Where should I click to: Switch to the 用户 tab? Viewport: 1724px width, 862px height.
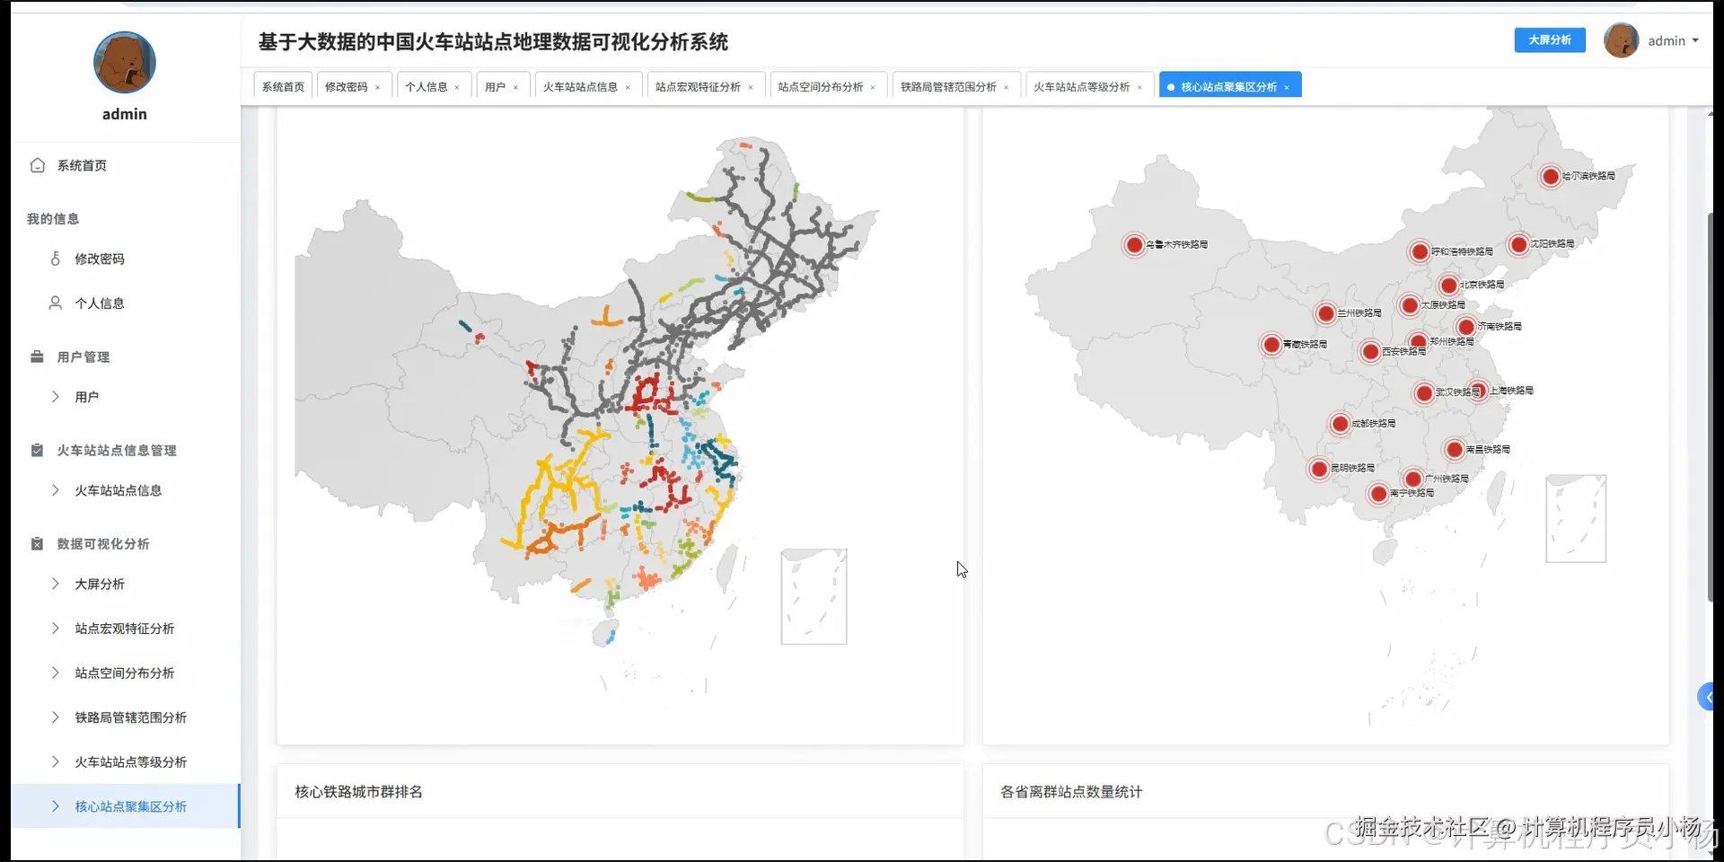point(495,87)
